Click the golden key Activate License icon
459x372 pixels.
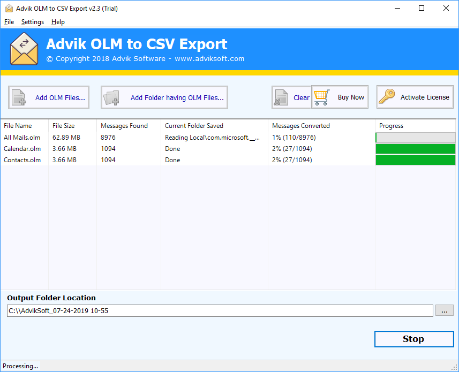[x=387, y=96]
